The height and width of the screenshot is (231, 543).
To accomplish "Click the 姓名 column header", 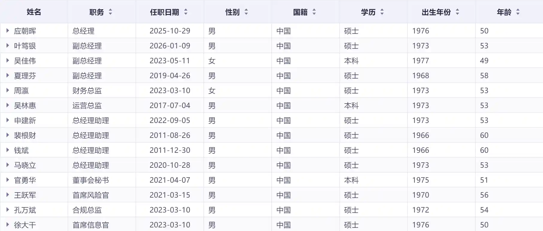I will (34, 12).
